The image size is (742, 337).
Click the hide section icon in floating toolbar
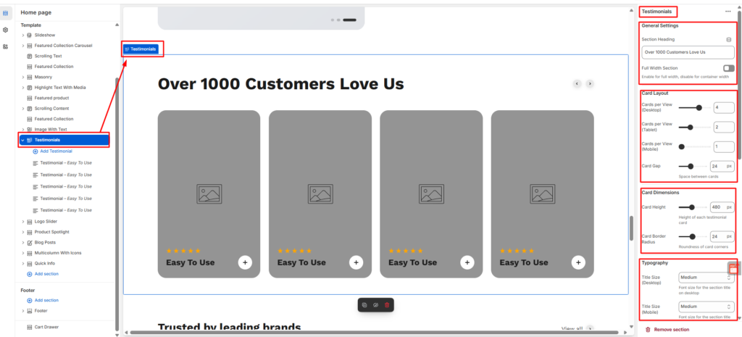375,305
